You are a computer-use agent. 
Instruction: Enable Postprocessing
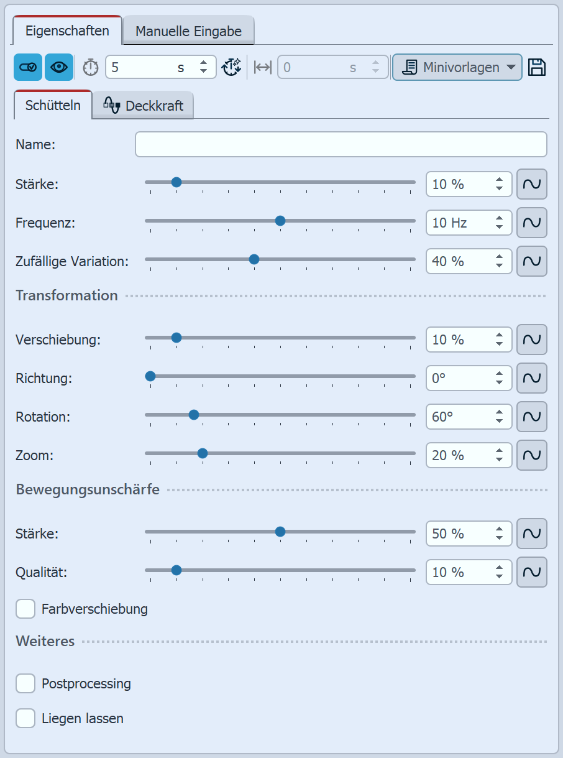[x=25, y=683]
